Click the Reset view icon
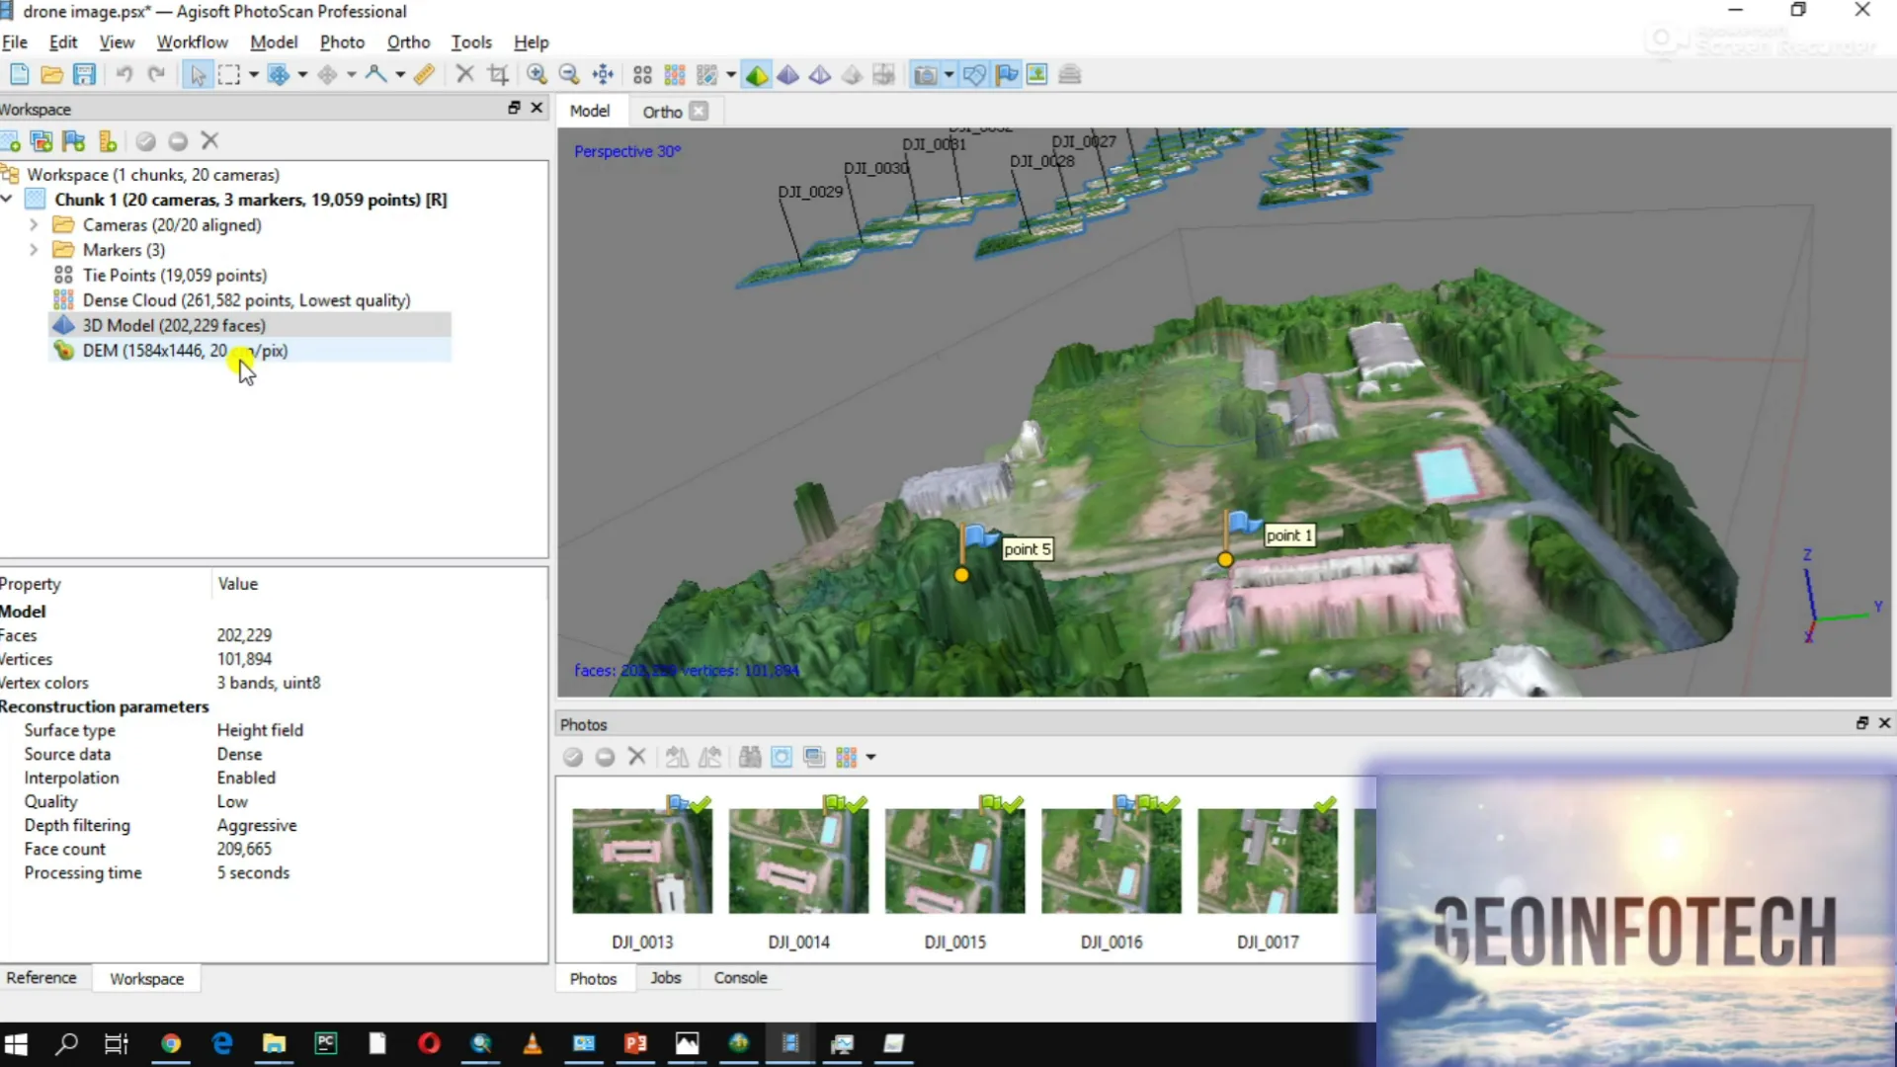Screen dimensions: 1897x1067 tap(603, 74)
